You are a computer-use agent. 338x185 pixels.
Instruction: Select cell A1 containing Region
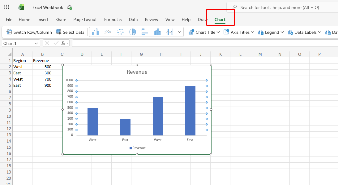click(x=22, y=60)
